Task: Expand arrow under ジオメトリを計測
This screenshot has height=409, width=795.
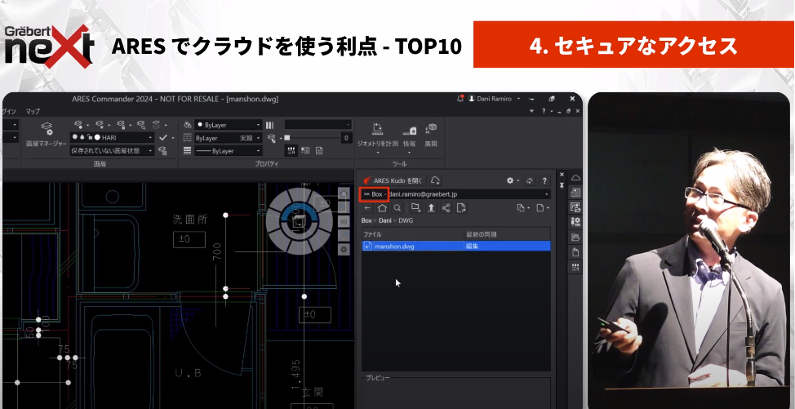Action: (377, 153)
